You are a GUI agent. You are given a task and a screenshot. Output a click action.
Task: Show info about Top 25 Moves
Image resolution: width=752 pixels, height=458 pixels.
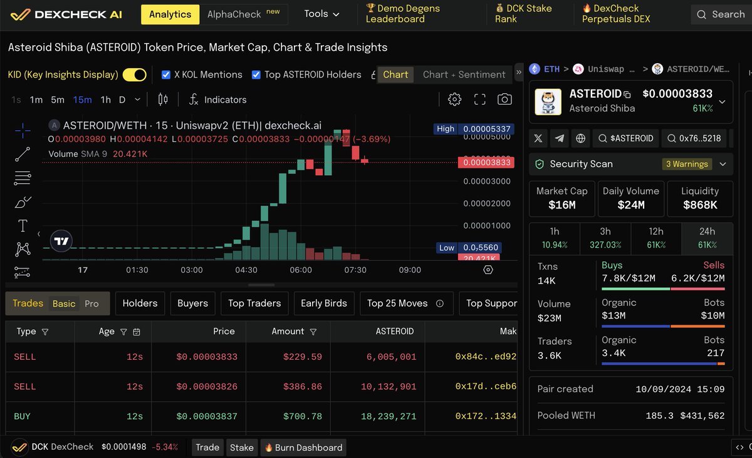(440, 303)
